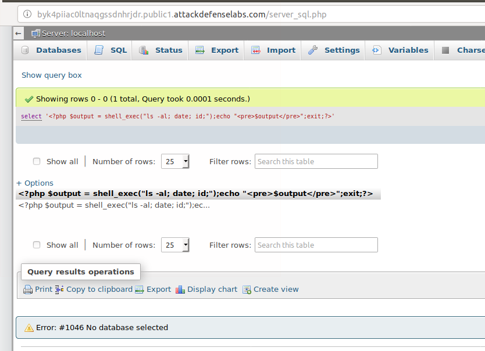Viewport: 485px width, 351px height.
Task: Expand the + Options link
Action: 35,183
